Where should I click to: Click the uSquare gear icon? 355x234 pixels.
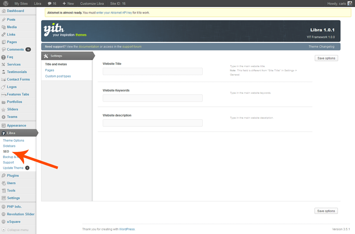click(x=3, y=222)
